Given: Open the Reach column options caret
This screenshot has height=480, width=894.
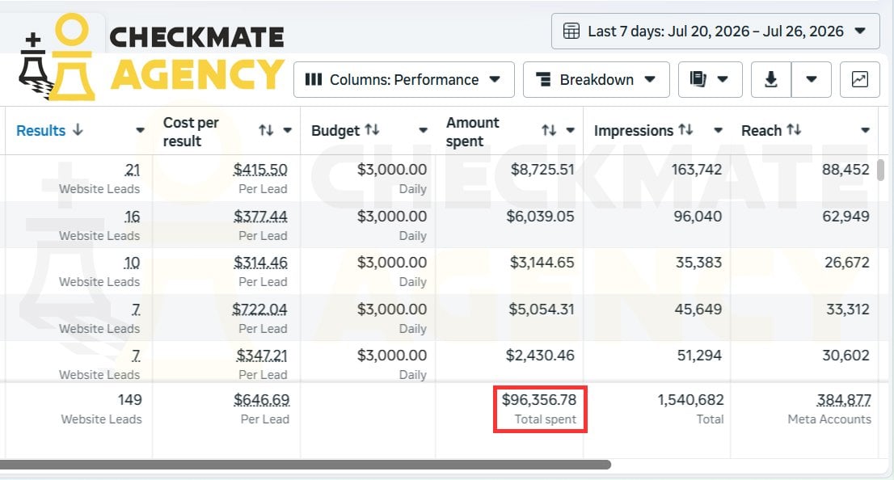Looking at the screenshot, I should [865, 131].
